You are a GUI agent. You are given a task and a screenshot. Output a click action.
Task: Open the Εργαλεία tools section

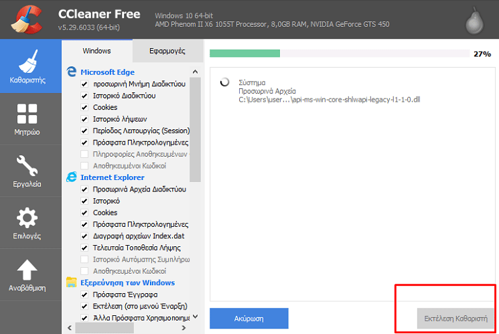click(x=31, y=171)
